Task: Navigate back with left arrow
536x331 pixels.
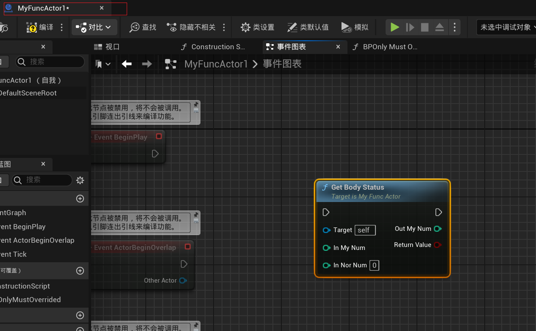Action: tap(127, 64)
